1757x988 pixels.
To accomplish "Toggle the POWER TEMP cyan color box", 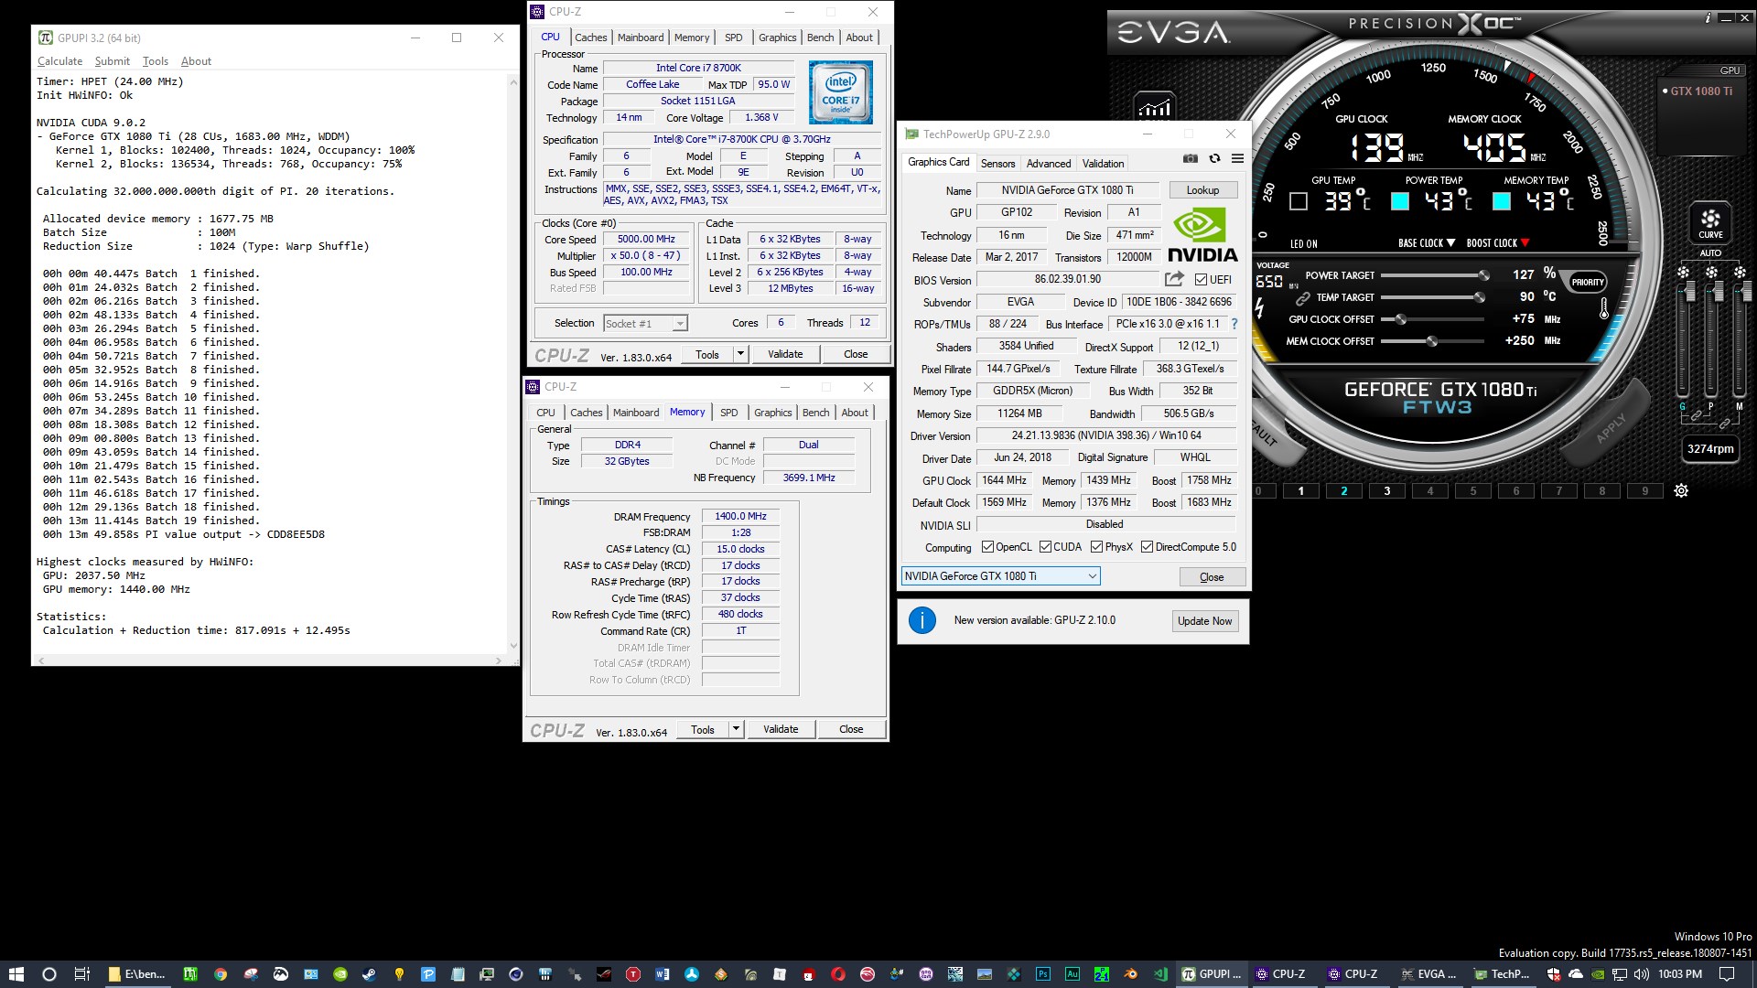I will (1400, 201).
